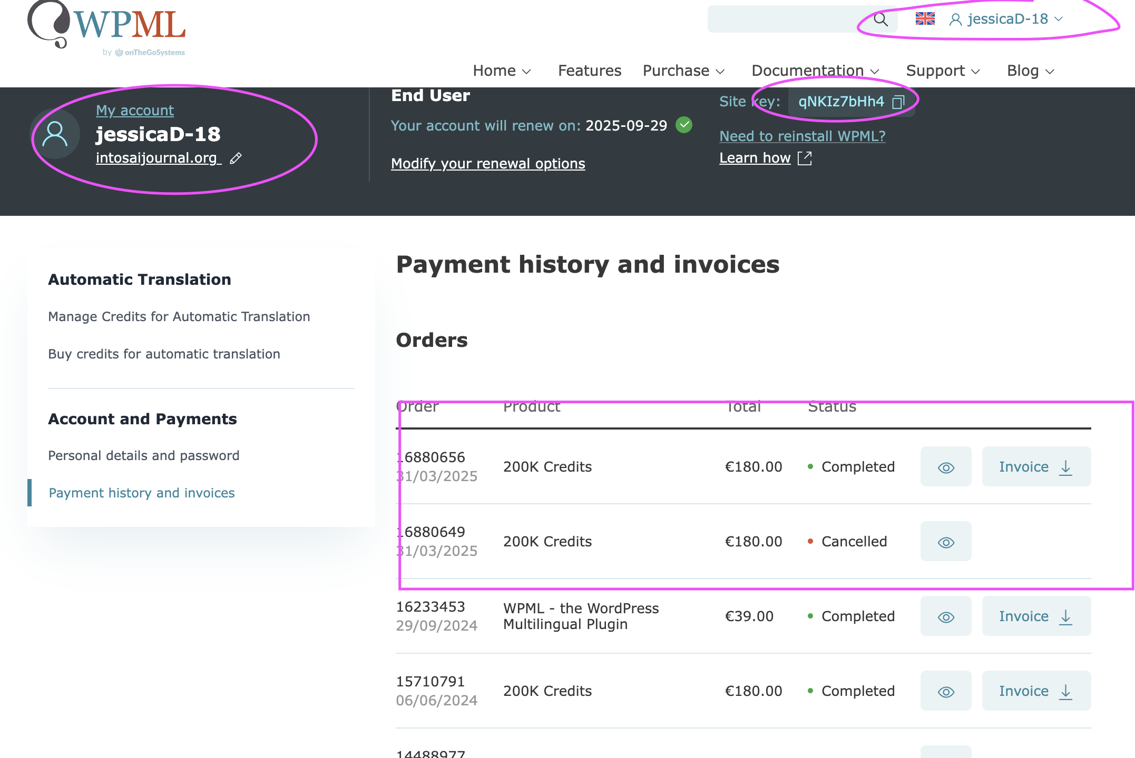Download invoice for WPML Multilingual Plugin order
The height and width of the screenshot is (758, 1135).
tap(1035, 616)
